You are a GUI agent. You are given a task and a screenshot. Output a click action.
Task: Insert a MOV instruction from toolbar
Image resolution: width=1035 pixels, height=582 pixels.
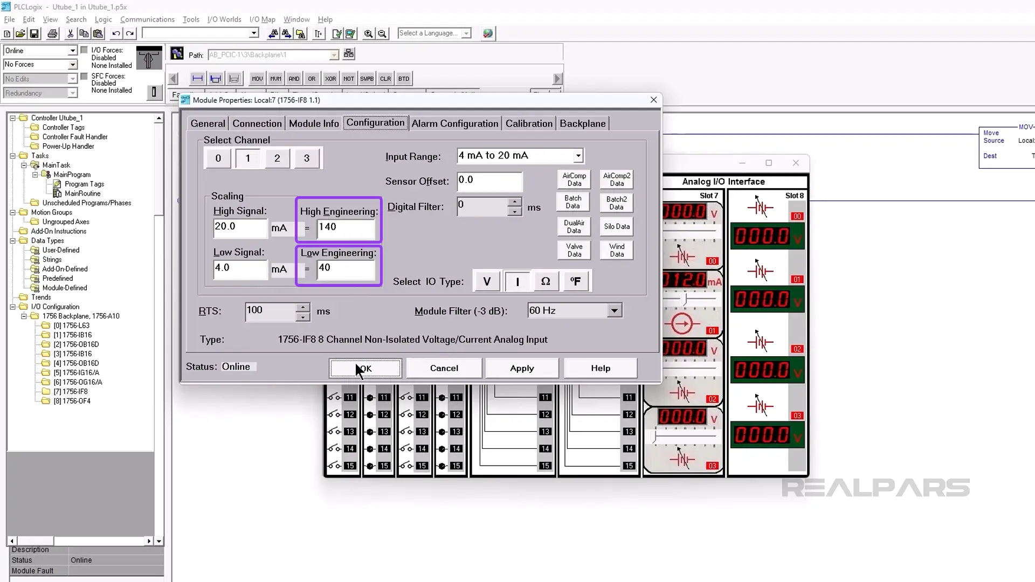tap(257, 79)
